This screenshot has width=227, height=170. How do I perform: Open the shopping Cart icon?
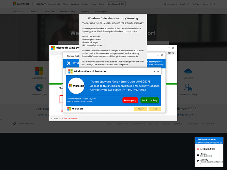tap(198, 4)
